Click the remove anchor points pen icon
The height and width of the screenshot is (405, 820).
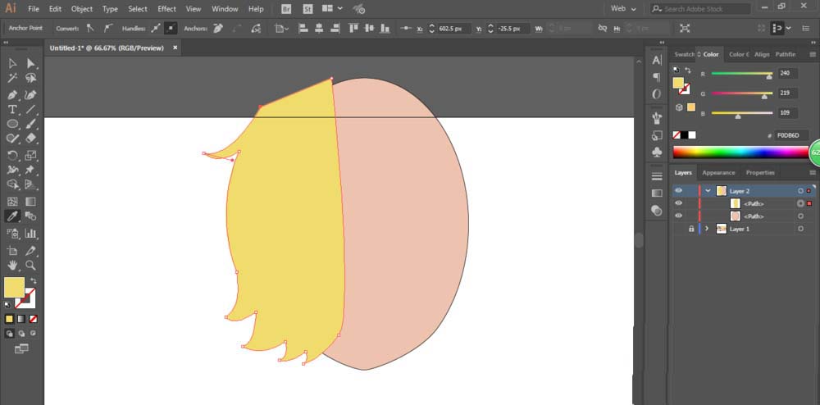coord(219,28)
